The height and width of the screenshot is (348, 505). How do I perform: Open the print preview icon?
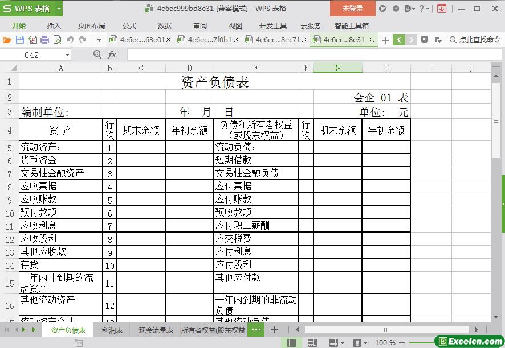click(57, 40)
